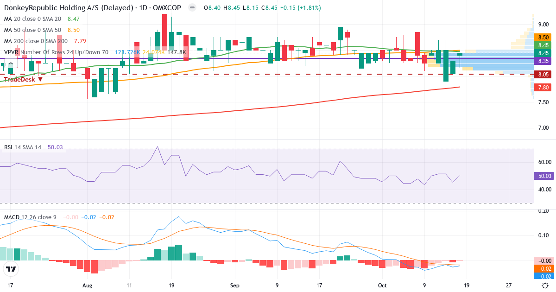Click the 27 date label on time axis
556x292 pixels.
coord(509,286)
